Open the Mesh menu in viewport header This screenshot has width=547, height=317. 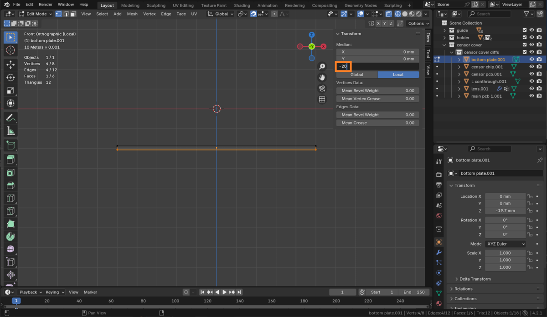tap(132, 14)
